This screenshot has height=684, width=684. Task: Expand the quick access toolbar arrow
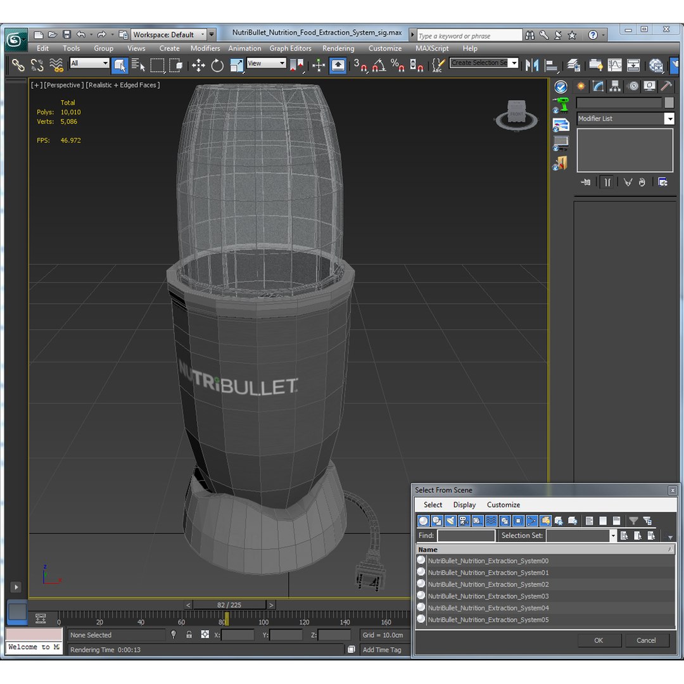212,34
